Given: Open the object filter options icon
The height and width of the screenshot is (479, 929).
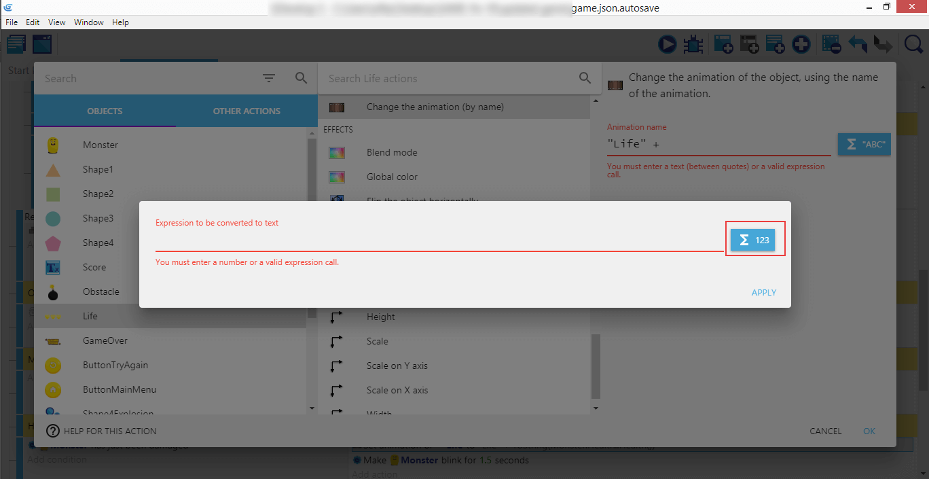Looking at the screenshot, I should click(x=269, y=78).
